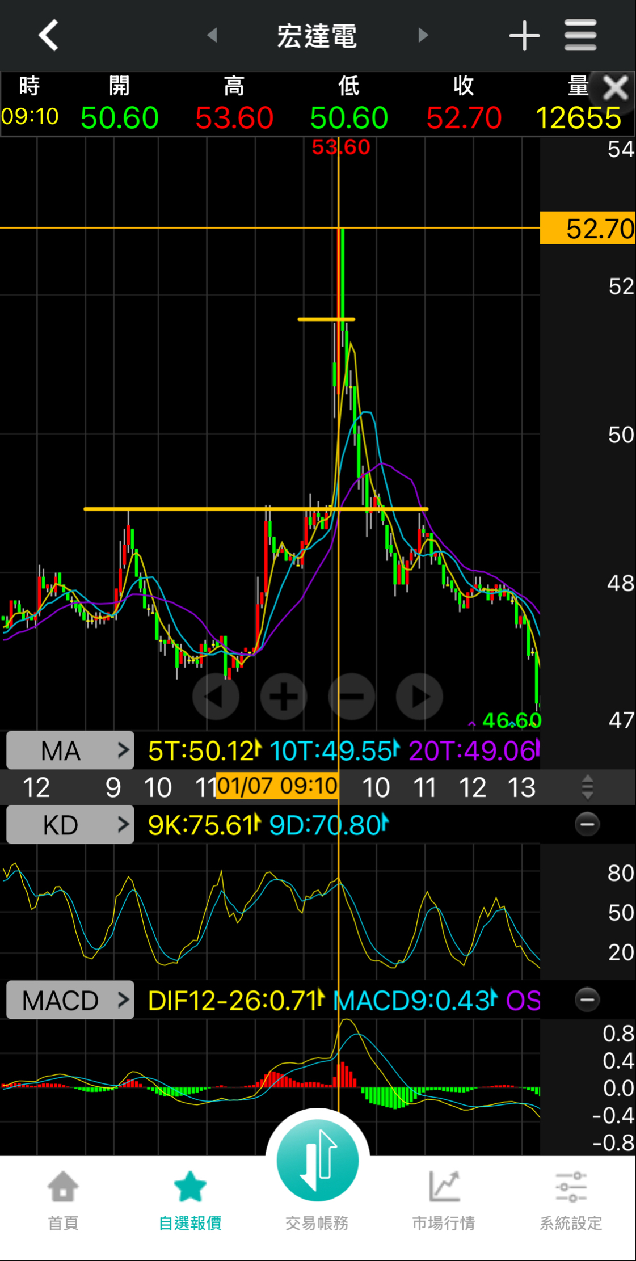The image size is (636, 1261).
Task: Open the MA indicator selector
Action: click(x=70, y=751)
